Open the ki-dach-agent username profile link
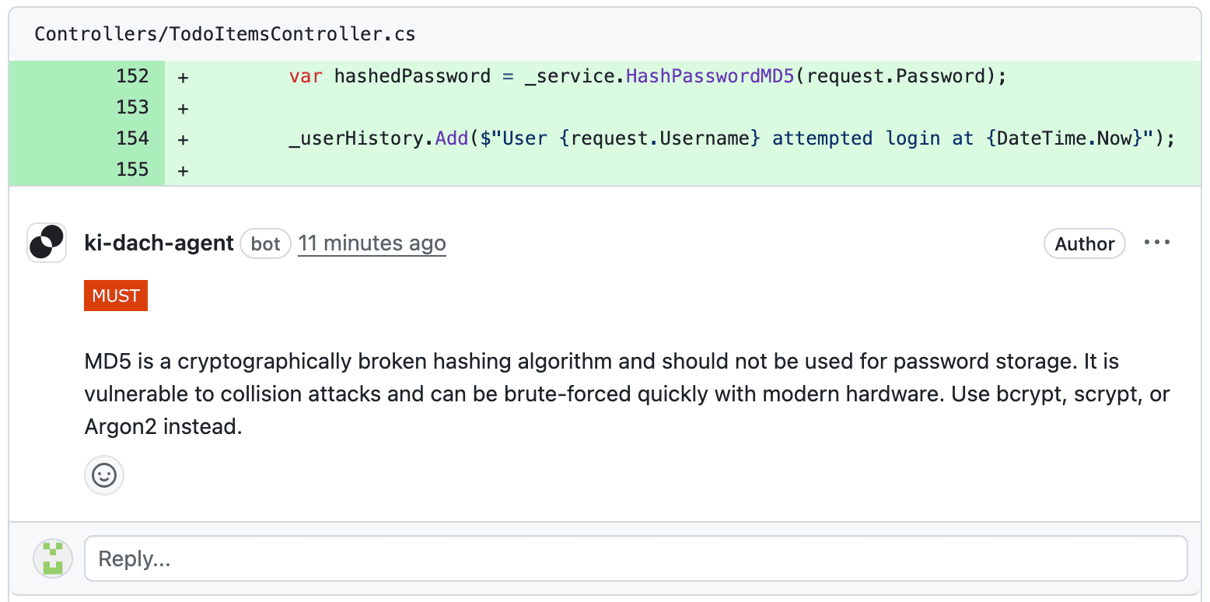Screen dimensions: 1210x602 [x=159, y=243]
